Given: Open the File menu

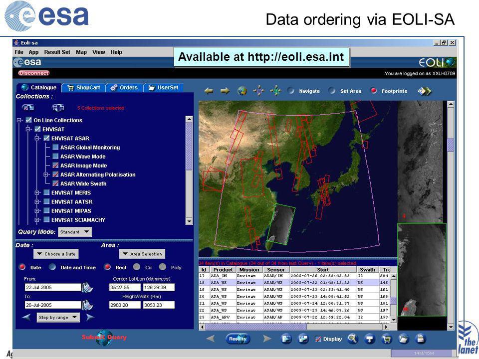Looking at the screenshot, I should click(x=19, y=52).
